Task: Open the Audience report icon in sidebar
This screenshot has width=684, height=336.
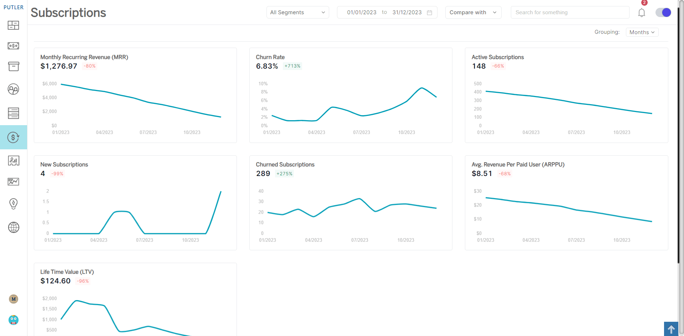Action: [14, 161]
